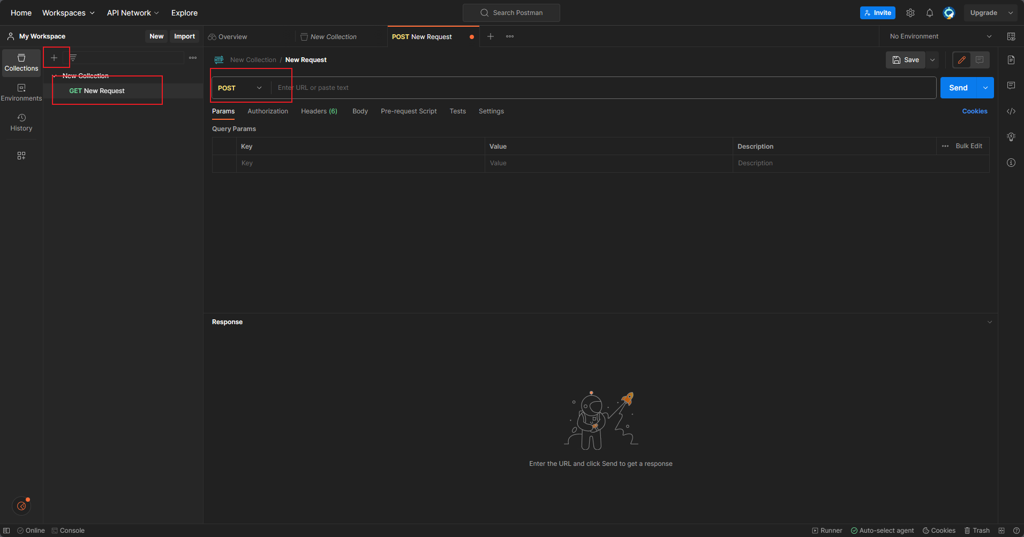
Task: Toggle the sidebar from the status bar
Action: pyautogui.click(x=6, y=531)
